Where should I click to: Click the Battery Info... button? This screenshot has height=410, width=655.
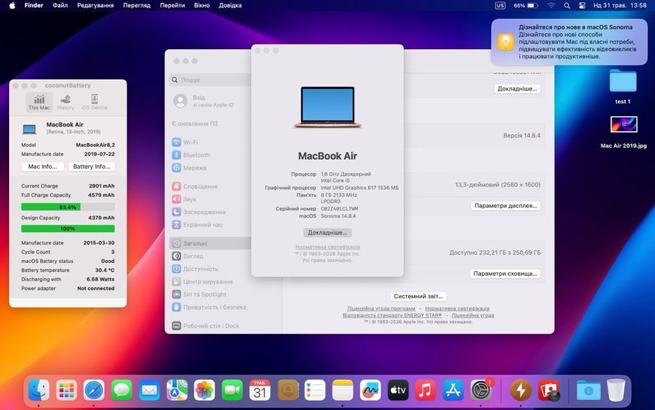pyautogui.click(x=92, y=167)
